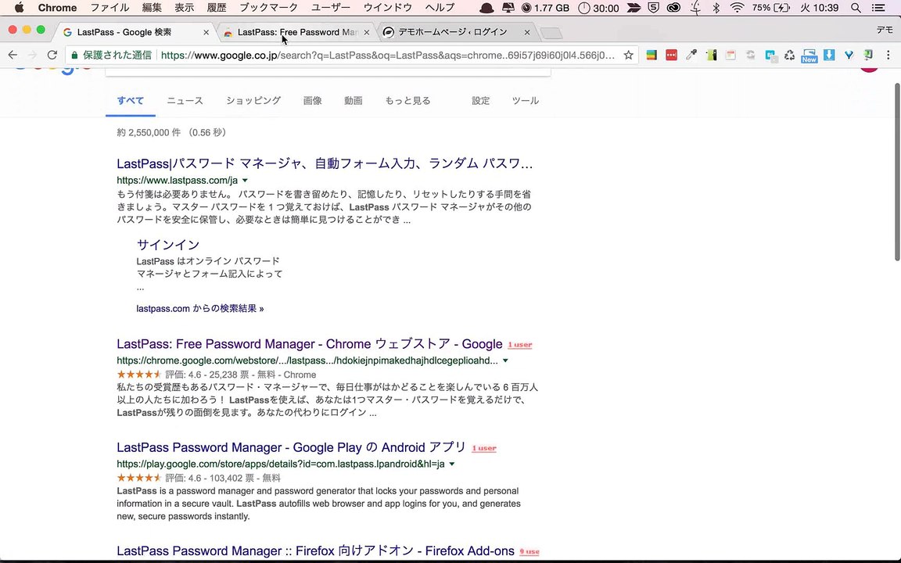The height and width of the screenshot is (563, 901).
Task: Open Chrome's three-dot menu
Action: coord(888,56)
